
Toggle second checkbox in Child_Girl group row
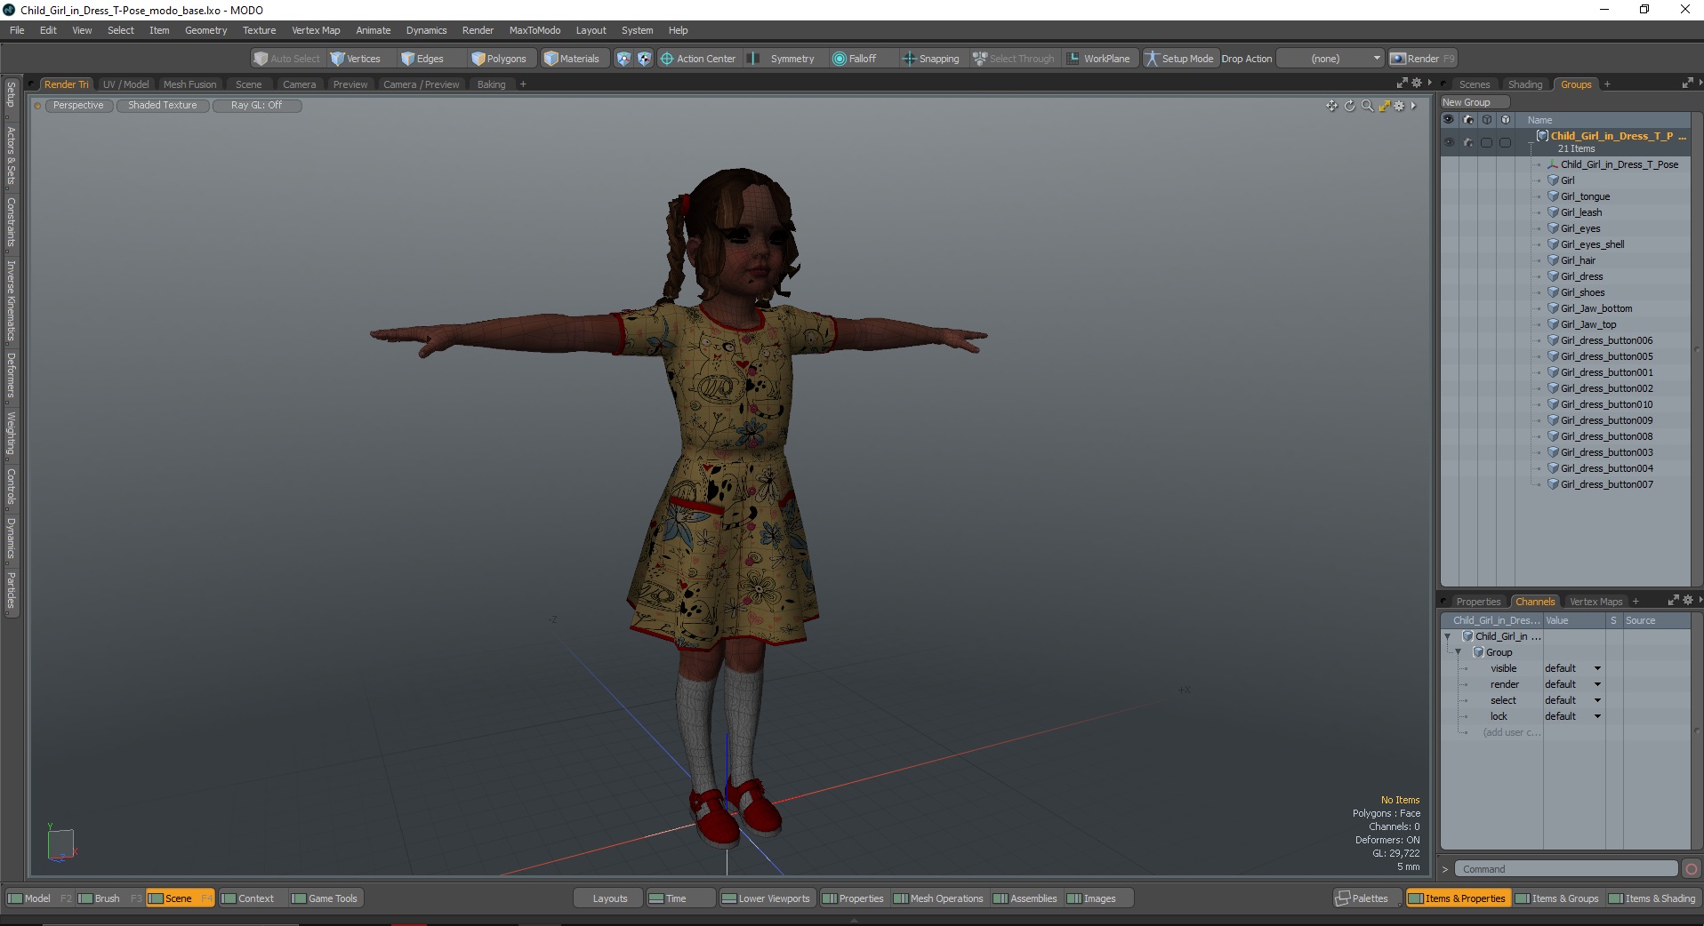[x=1505, y=142]
